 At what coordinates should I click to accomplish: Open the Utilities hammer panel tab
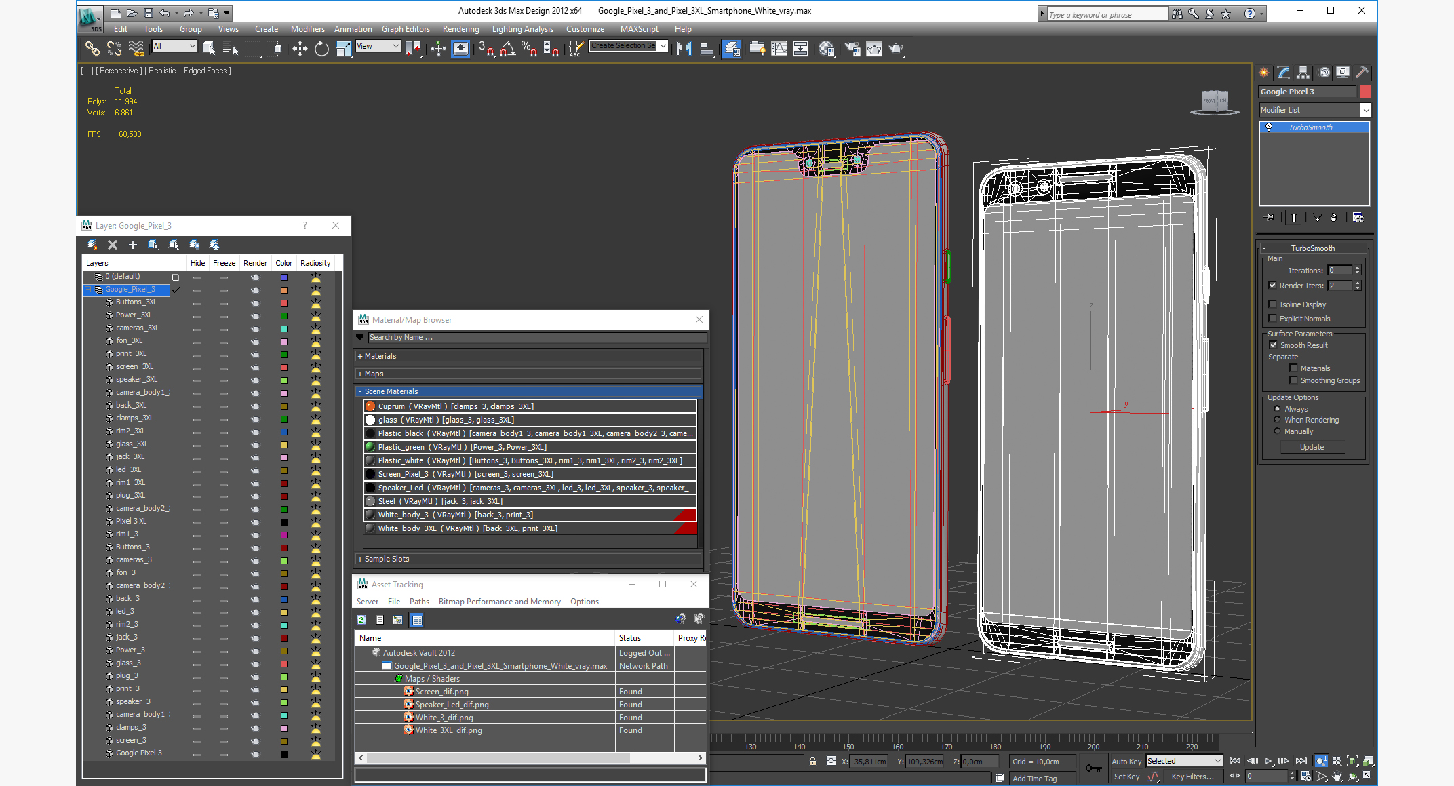click(x=1362, y=73)
